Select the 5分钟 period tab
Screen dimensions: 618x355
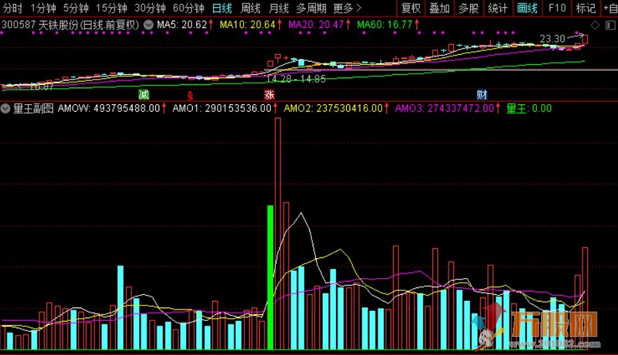click(x=76, y=8)
